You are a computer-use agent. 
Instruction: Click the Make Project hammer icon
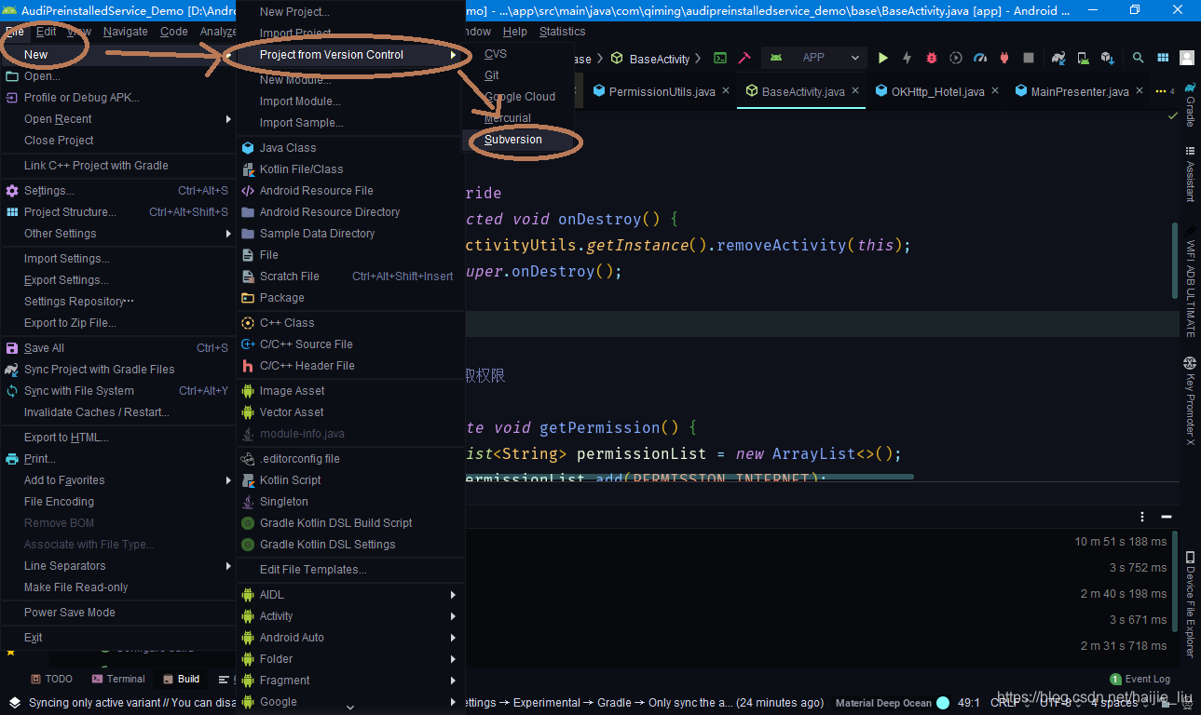pos(744,58)
